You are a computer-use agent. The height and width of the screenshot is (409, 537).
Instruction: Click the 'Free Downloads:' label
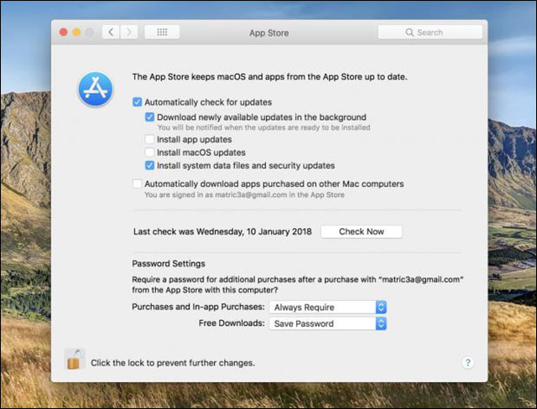[x=232, y=324]
